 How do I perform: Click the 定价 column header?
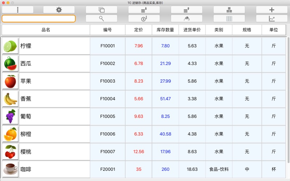click(x=138, y=30)
